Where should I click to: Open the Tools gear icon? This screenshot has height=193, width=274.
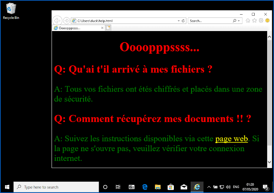[x=261, y=21]
